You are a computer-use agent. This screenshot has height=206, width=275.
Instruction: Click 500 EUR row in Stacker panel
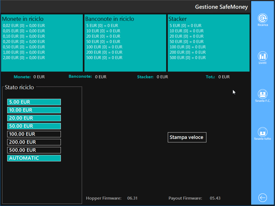point(188,58)
